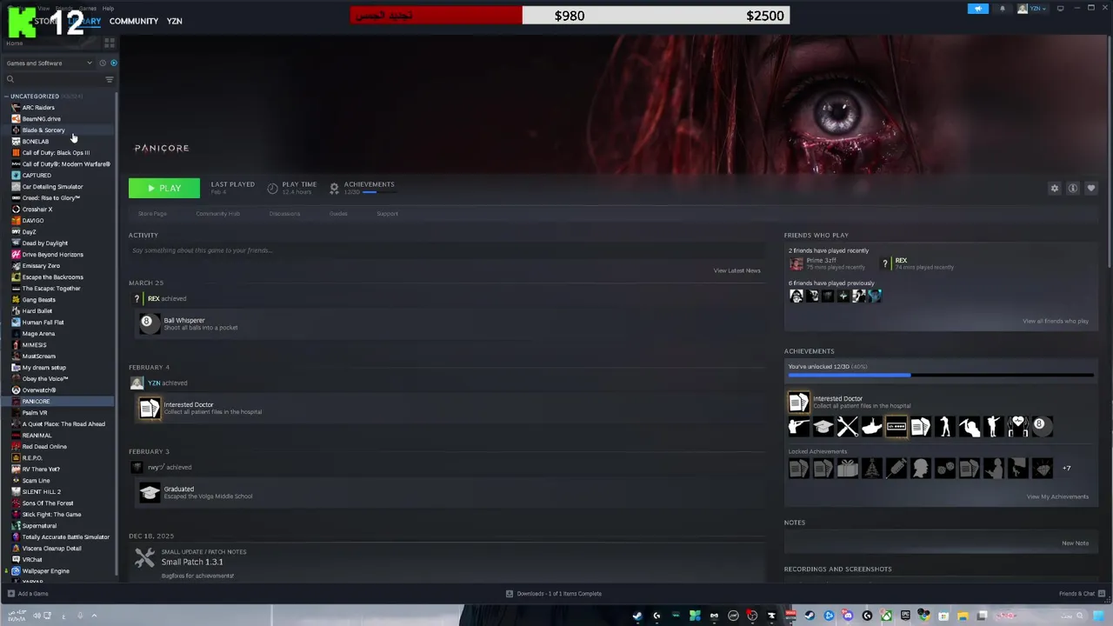The height and width of the screenshot is (626, 1113).
Task: Go to Panicore Store Page link
Action: point(152,214)
